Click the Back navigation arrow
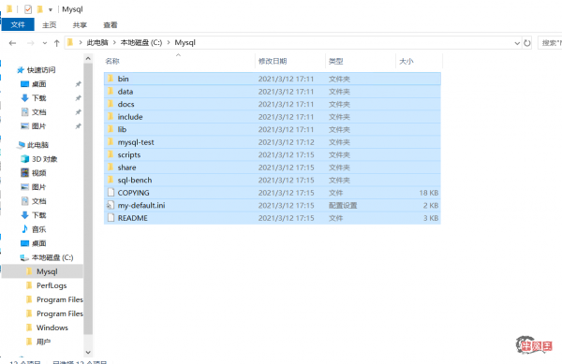562x364 pixels. click(12, 43)
